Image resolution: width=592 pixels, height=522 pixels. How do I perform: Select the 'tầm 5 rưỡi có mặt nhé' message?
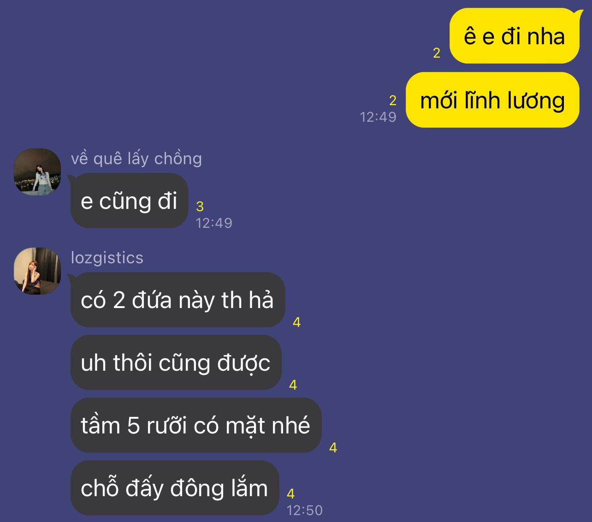[x=195, y=425]
